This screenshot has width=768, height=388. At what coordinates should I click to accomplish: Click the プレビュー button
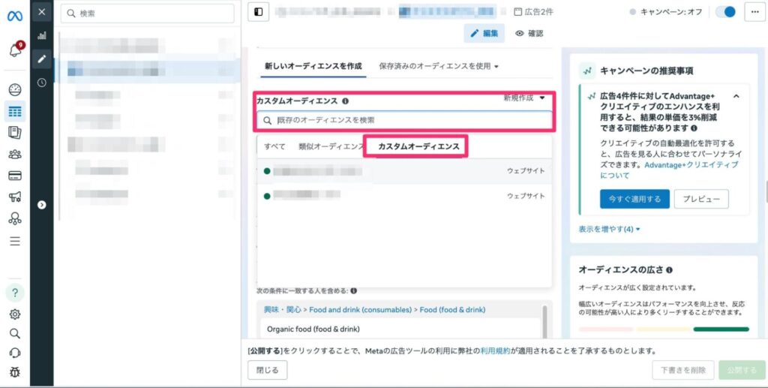click(701, 199)
